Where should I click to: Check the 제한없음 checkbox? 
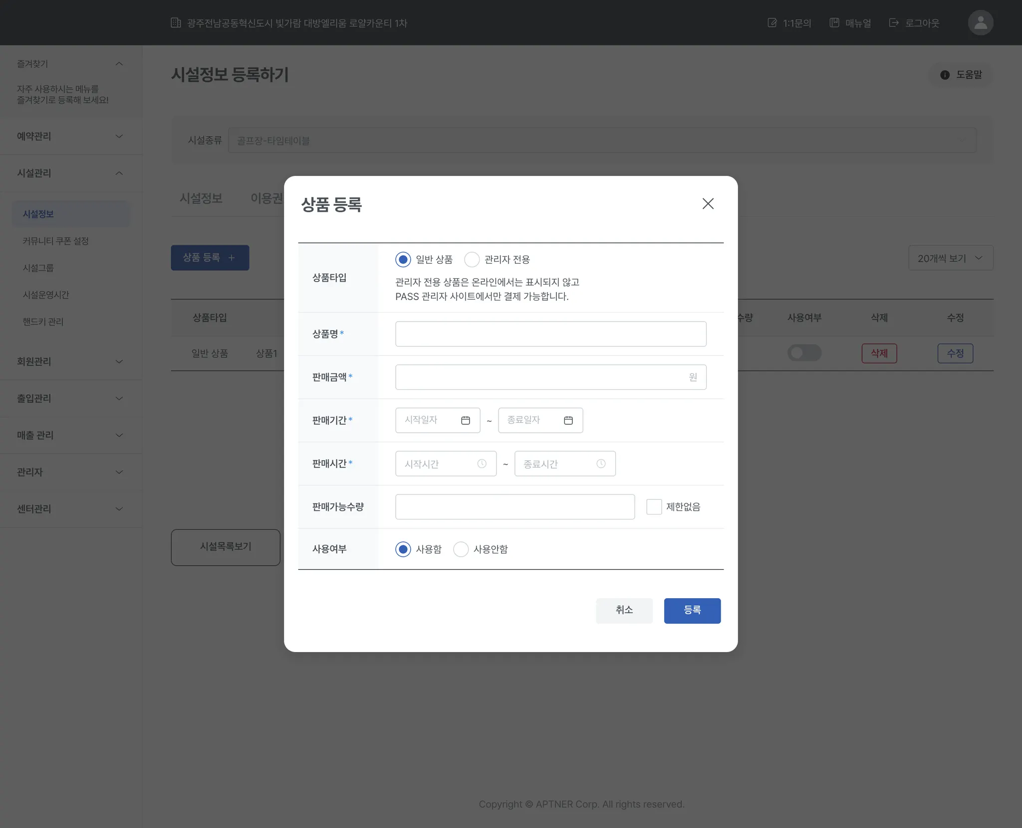click(654, 506)
